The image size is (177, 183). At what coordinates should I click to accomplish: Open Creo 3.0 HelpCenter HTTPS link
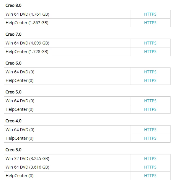(150, 176)
